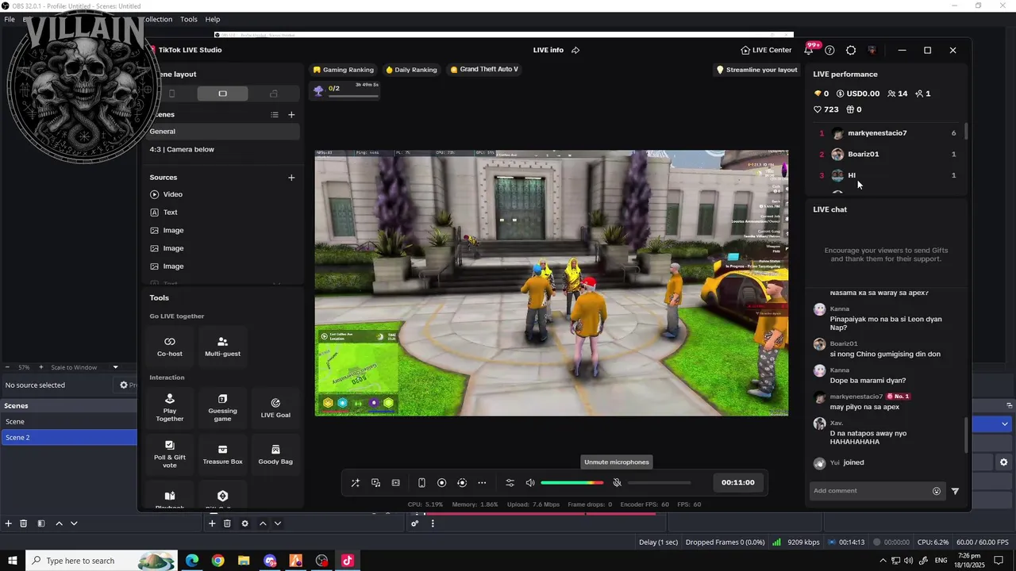The image size is (1016, 571).
Task: Click the Daily Ranking chip
Action: (410, 70)
